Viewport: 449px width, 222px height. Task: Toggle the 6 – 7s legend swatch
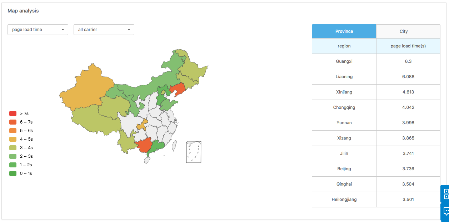13,122
